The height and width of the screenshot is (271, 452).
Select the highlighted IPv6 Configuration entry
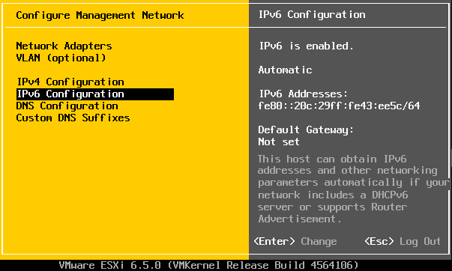click(x=95, y=94)
